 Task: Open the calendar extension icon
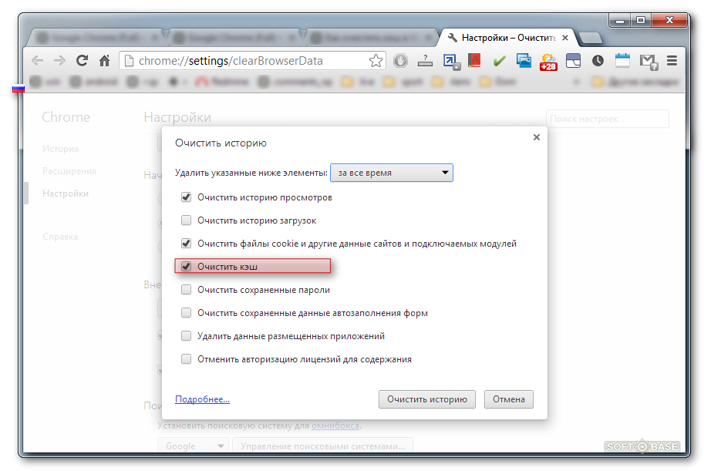click(622, 60)
